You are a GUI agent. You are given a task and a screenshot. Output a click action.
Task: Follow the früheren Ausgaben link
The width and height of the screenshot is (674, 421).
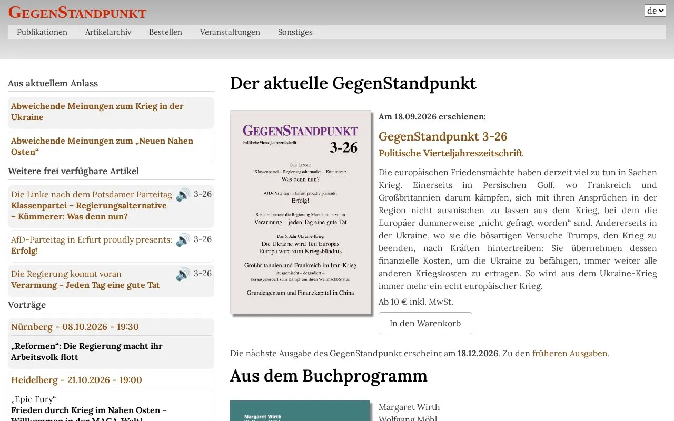570,353
